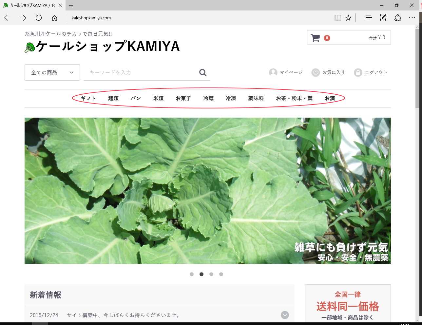Open the Edge more actions menu
The width and height of the screenshot is (422, 325).
click(x=412, y=18)
